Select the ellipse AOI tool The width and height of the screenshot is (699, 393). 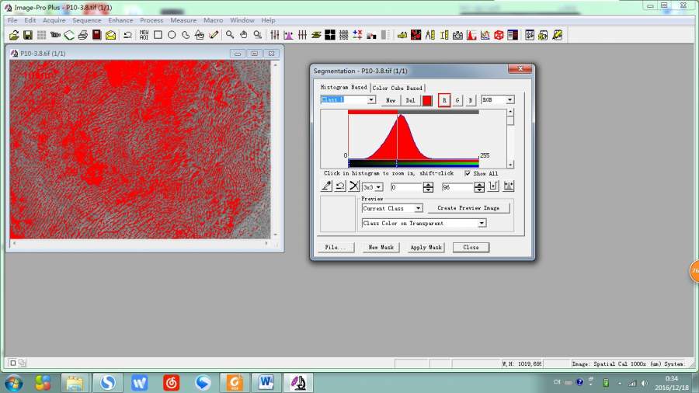(172, 35)
